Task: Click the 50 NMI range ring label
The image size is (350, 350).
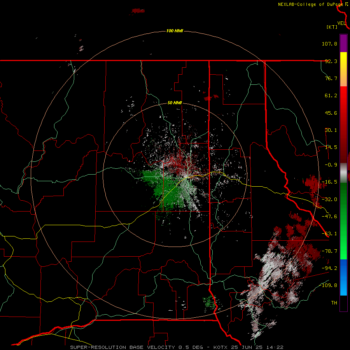Action: [x=175, y=103]
